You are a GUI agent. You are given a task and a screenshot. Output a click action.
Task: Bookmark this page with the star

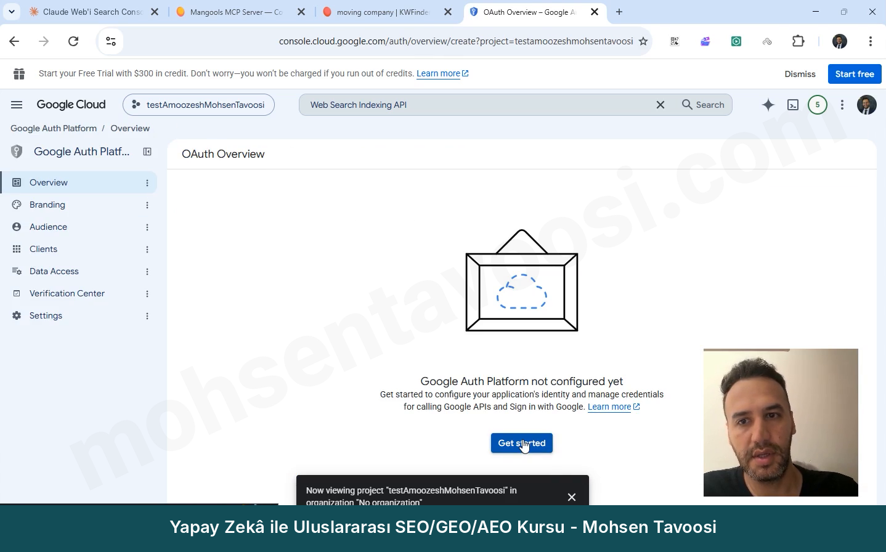(643, 41)
